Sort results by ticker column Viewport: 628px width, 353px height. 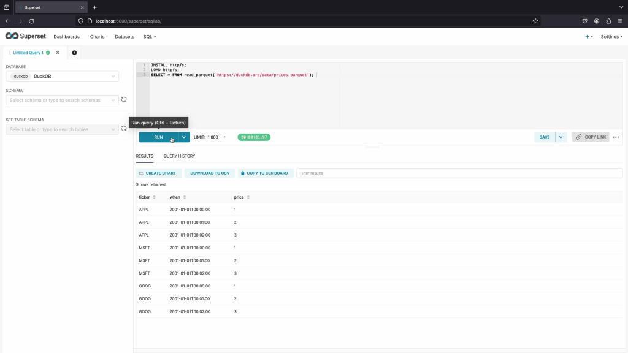point(154,197)
